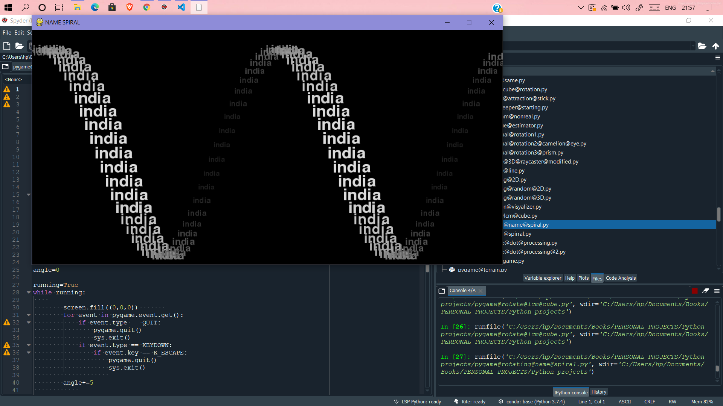Stop the kernel with red square button
This screenshot has width=723, height=406.
click(x=695, y=291)
